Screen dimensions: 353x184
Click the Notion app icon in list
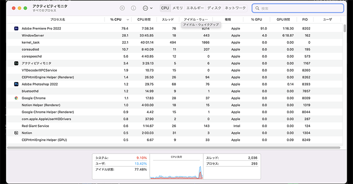coord(16,133)
